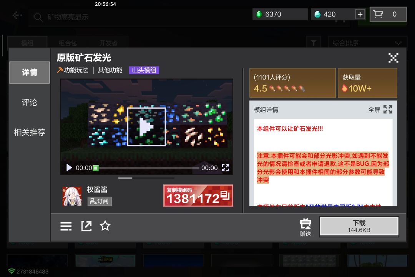
Task: Click the 赠送 gift icon
Action: (305, 227)
